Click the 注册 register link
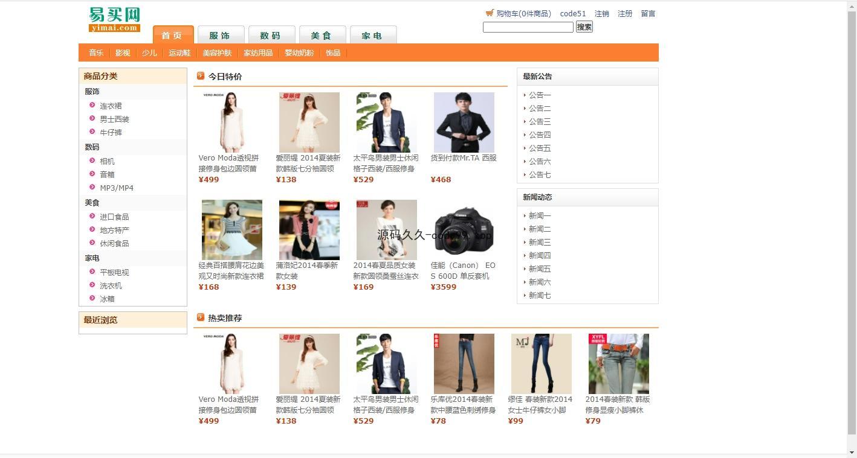Viewport: 857px width, 458px height. (x=625, y=13)
